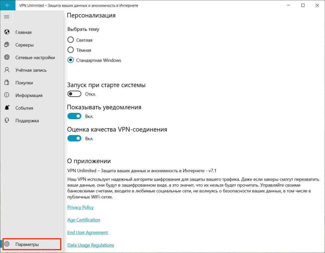The width and height of the screenshot is (325, 253).
Task: Open the Privacy Policy link
Action: [80, 207]
